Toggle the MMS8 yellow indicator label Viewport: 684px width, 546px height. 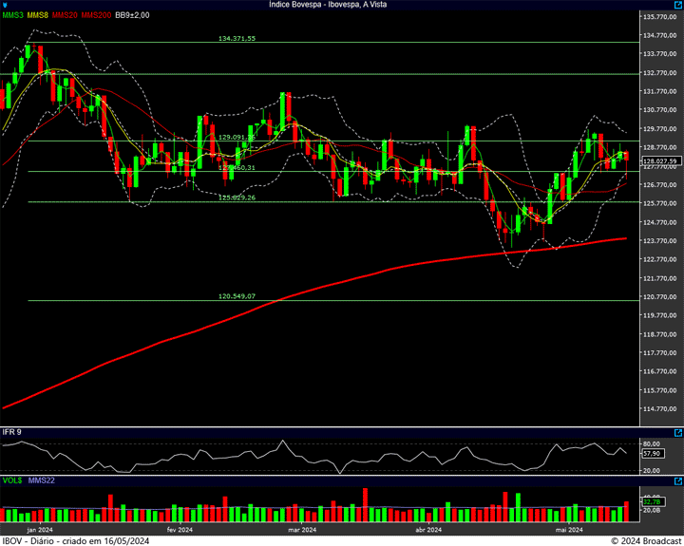coord(38,16)
